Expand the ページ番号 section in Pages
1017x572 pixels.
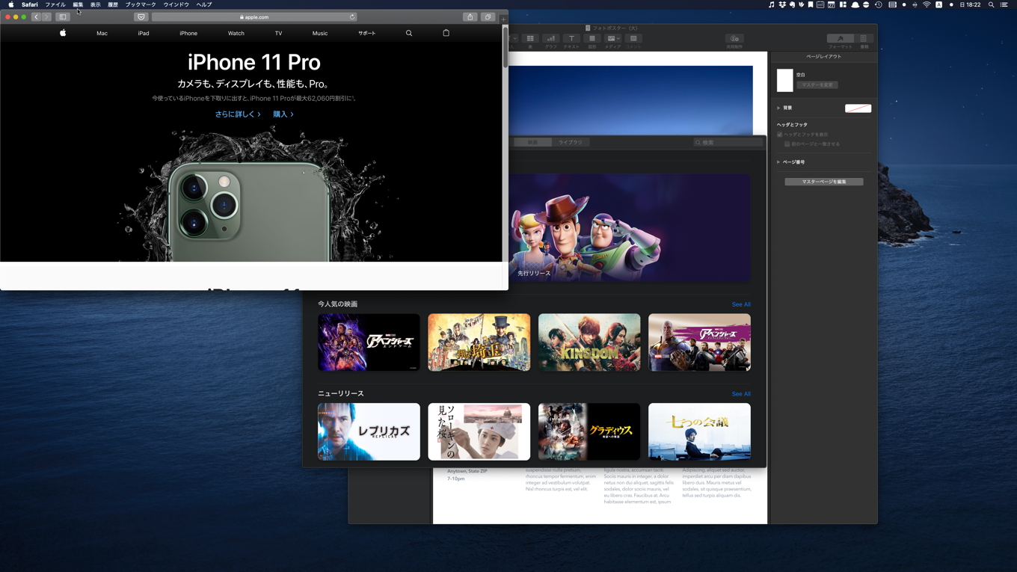point(778,162)
